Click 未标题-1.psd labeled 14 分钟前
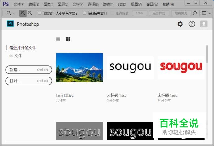The height and width of the screenshot is (146, 214). tap(168, 95)
